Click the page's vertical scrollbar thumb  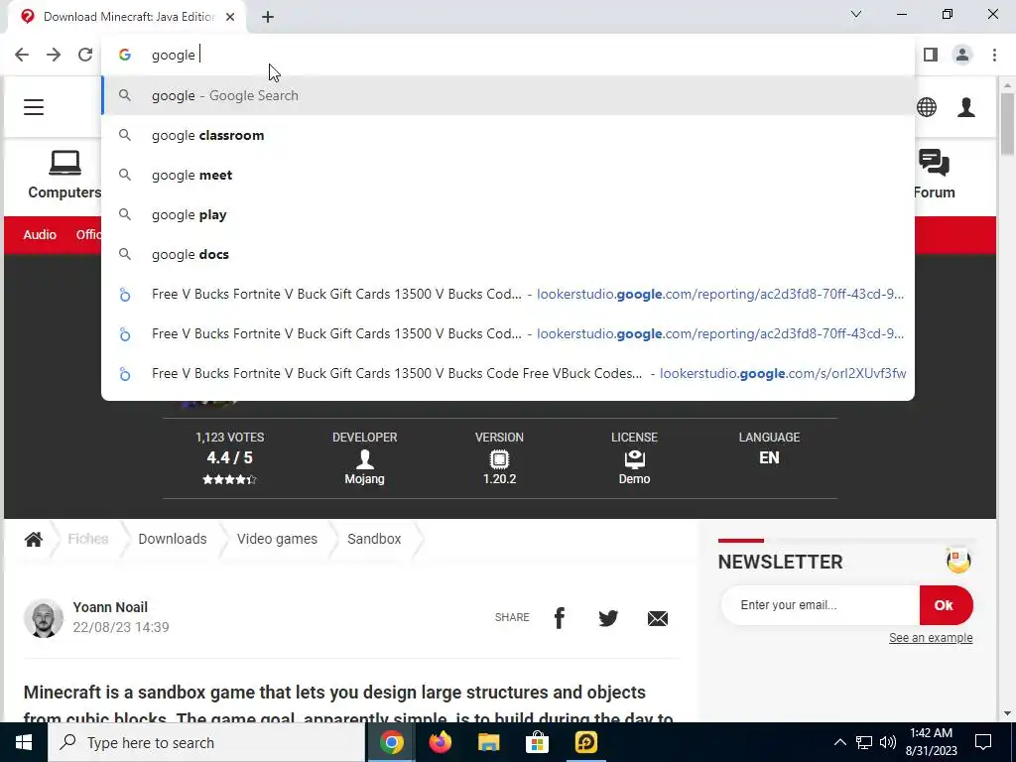coord(1007,123)
